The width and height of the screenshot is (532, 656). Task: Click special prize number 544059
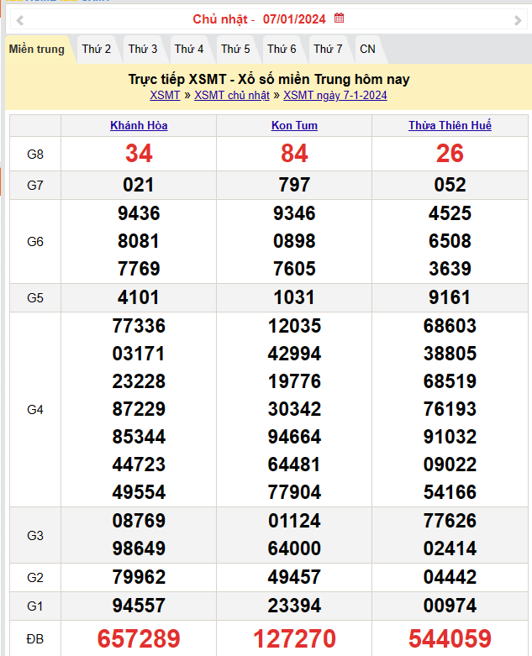450,639
